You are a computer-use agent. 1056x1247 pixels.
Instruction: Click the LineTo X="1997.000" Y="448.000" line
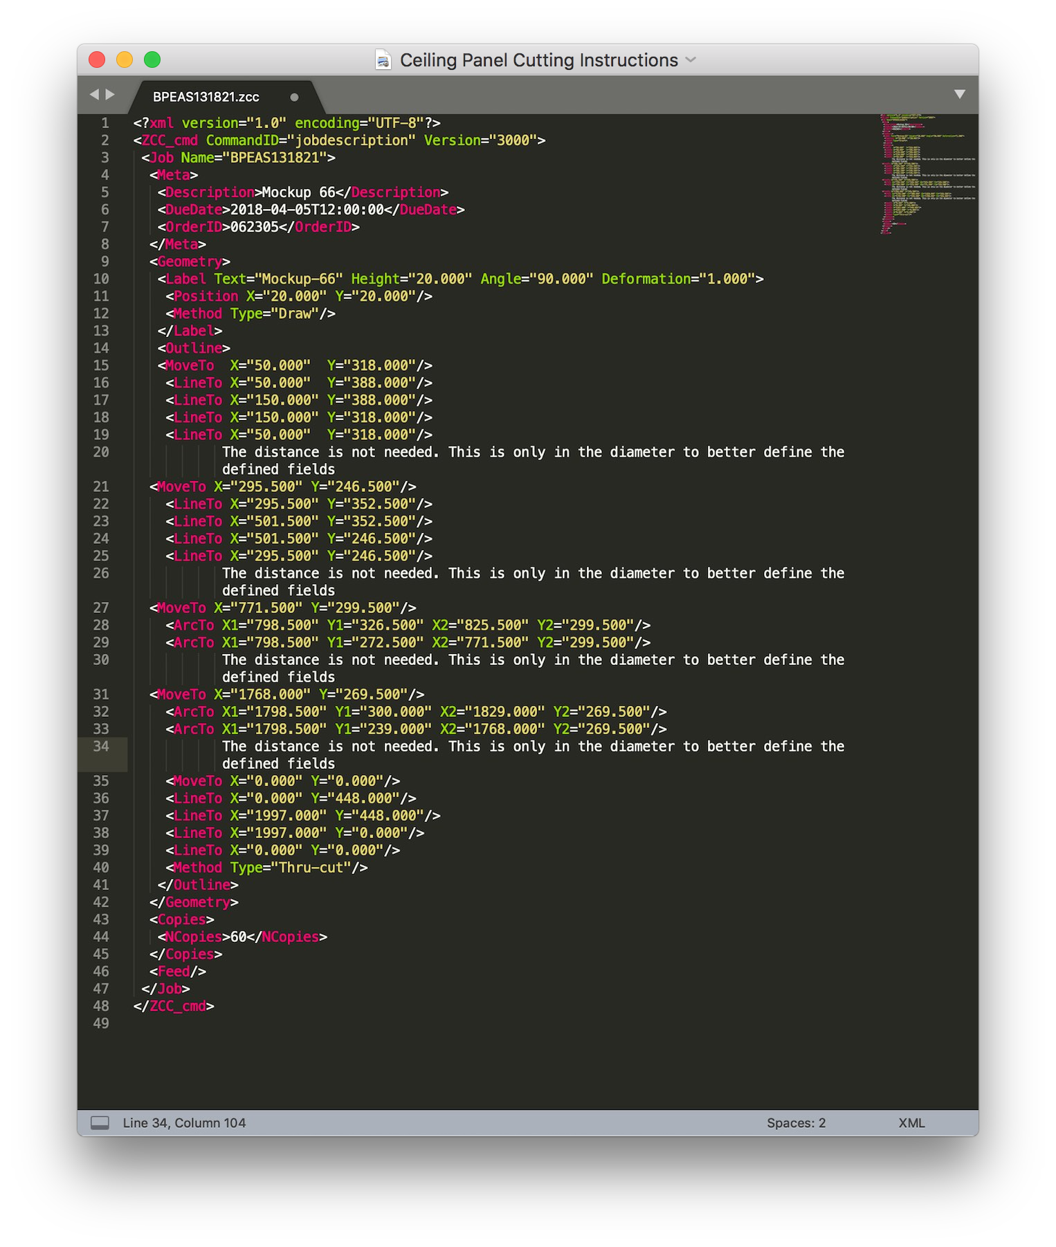(303, 816)
